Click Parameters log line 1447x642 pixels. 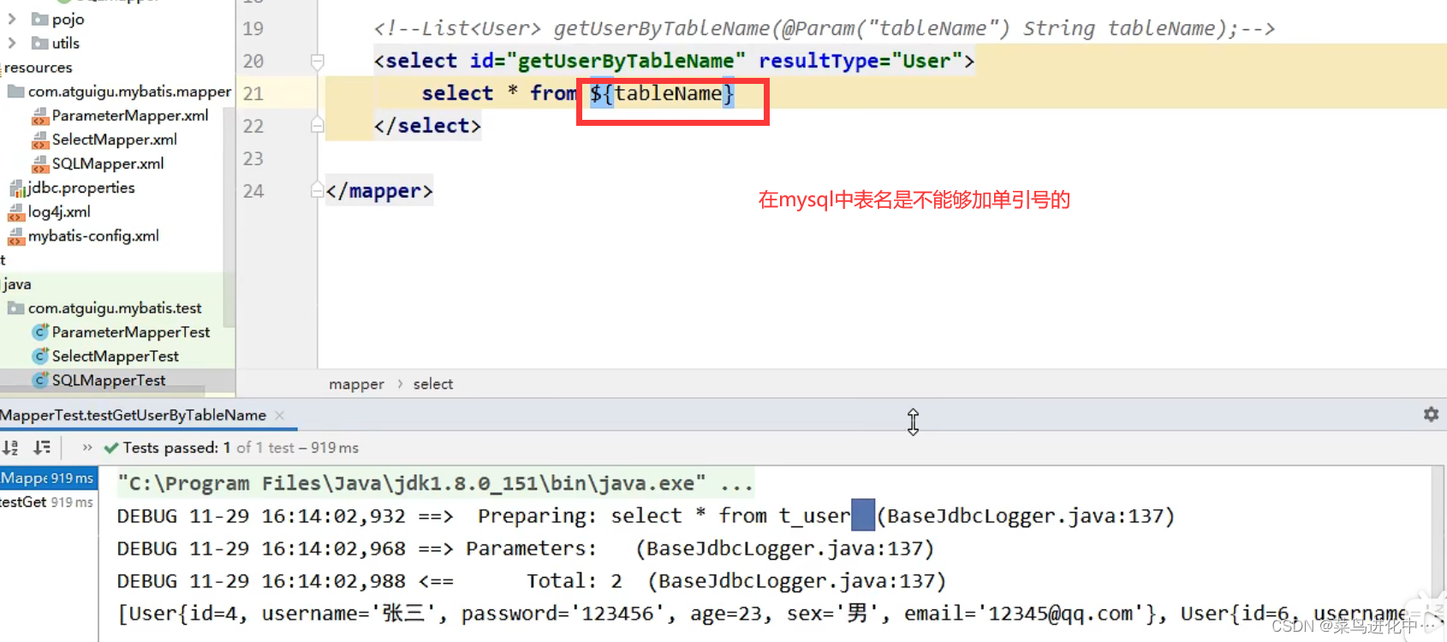(526, 549)
